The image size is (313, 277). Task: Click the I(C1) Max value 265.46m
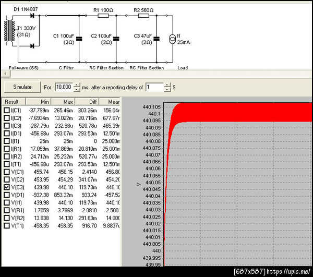[x=63, y=111]
